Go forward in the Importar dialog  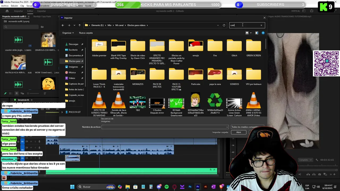pos(69,25)
